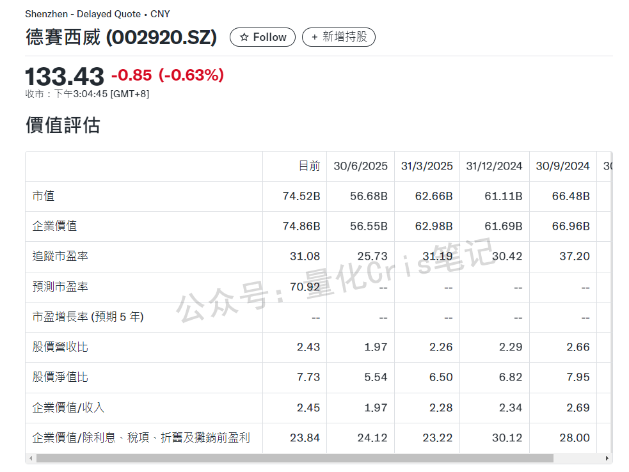Viewport: 629px width, 472px height.
Task: Click price/book value 5.54
Action: pyautogui.click(x=376, y=377)
